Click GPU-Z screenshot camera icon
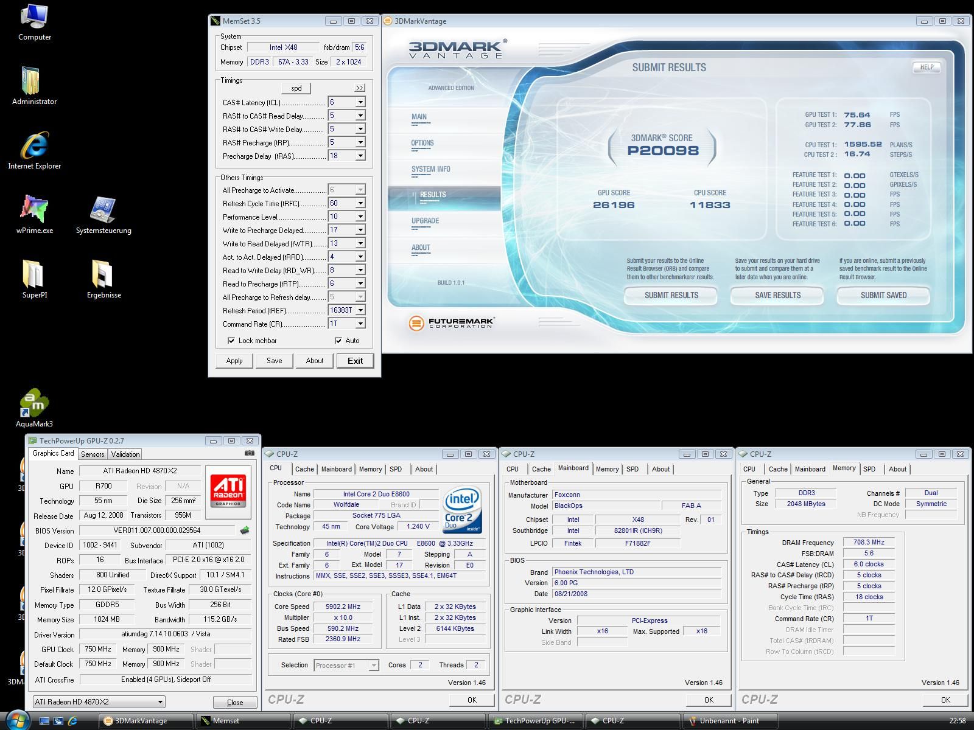This screenshot has width=974, height=730. tap(249, 453)
